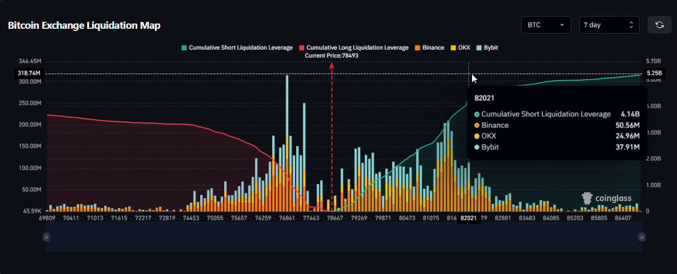Click the Bitcoin Exchange Liquidation Map title

point(84,25)
